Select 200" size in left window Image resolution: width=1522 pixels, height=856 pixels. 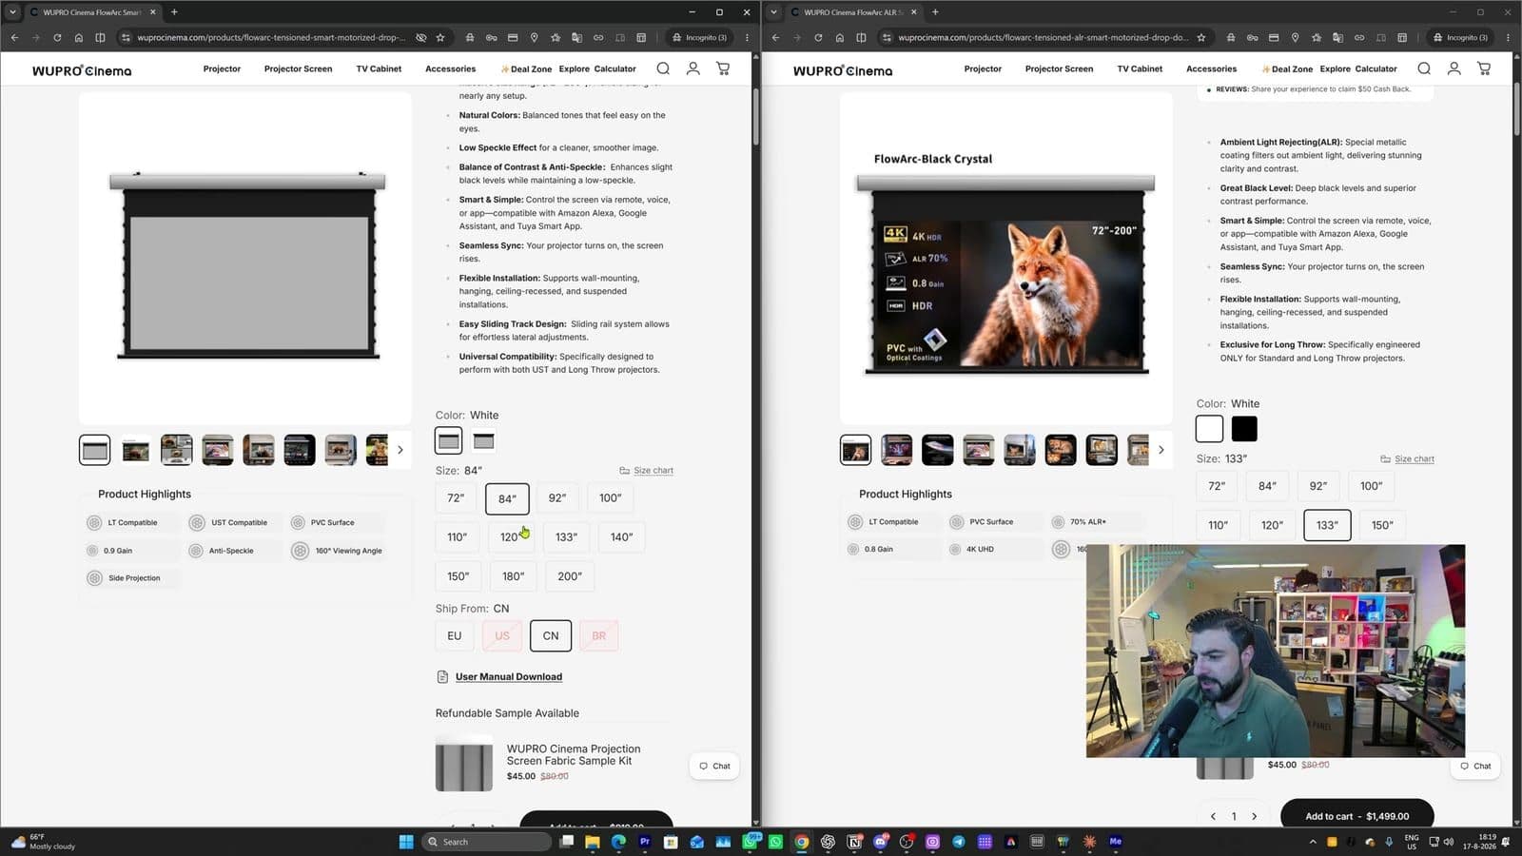tap(570, 576)
